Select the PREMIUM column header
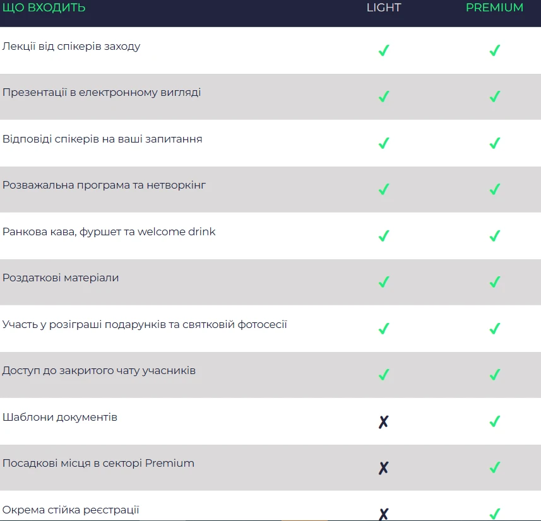 [x=494, y=8]
